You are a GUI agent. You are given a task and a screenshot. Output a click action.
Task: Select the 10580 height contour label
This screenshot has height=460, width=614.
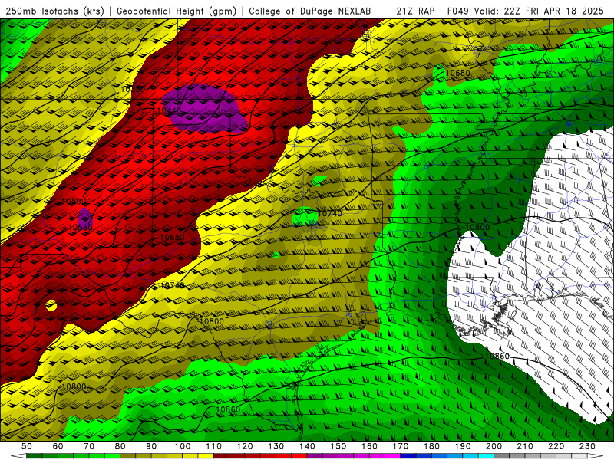(x=133, y=89)
